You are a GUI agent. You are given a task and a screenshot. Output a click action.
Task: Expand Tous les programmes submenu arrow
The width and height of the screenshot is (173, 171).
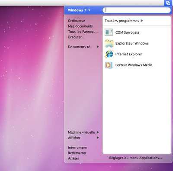click(142, 21)
